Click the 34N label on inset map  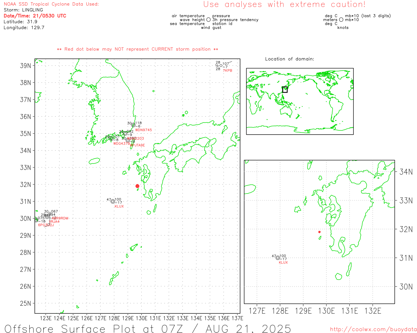coord(406,172)
